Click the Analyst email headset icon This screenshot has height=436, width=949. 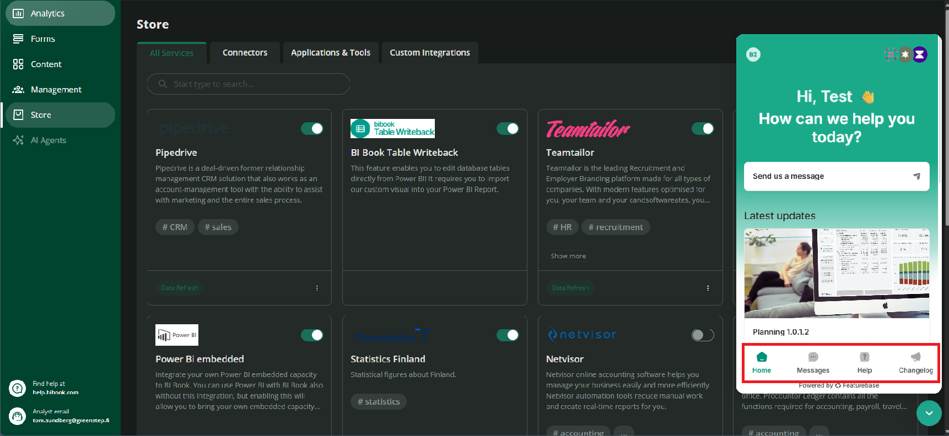18,416
